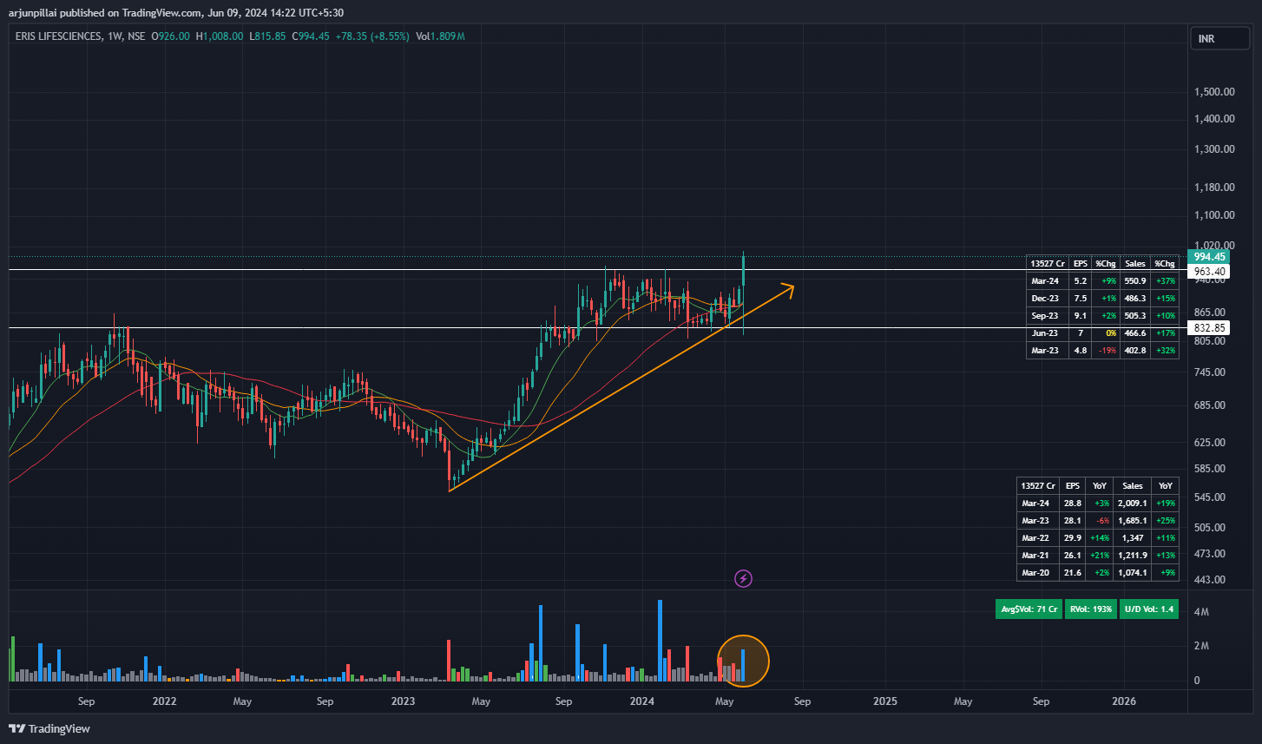1262x744 pixels.
Task: Click the 2M volume axis label
Action: (1201, 647)
